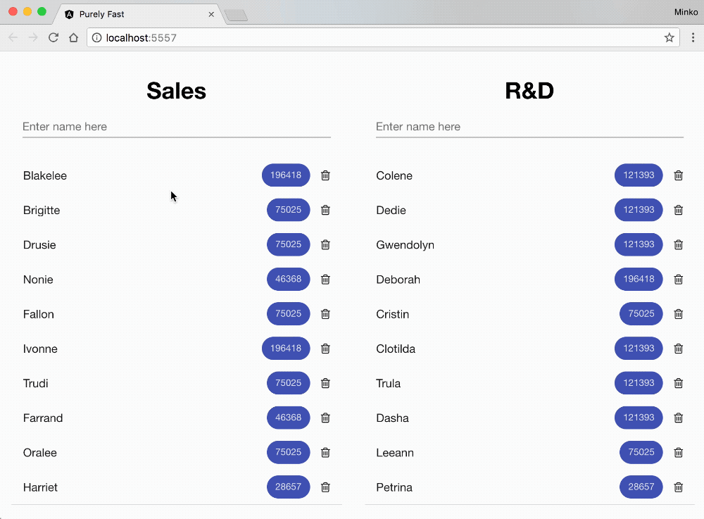This screenshot has height=519, width=704.
Task: Go back with the browser back arrow
Action: pos(13,38)
